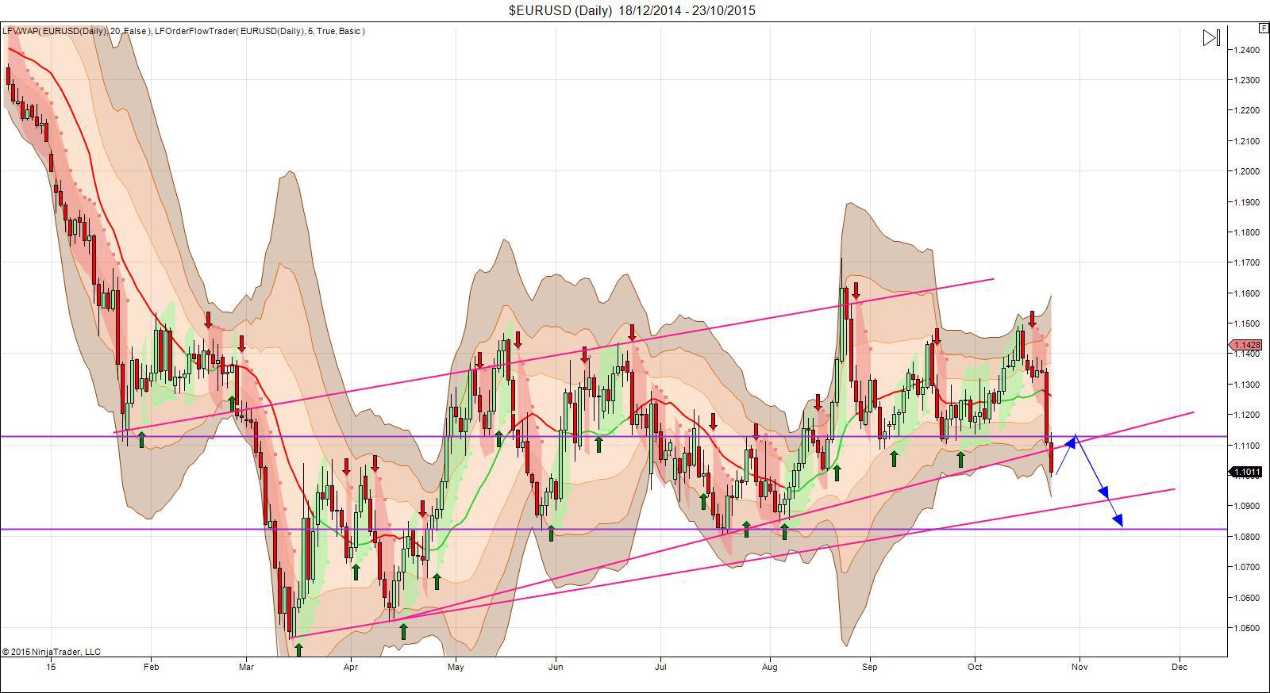Image resolution: width=1270 pixels, height=693 pixels.
Task: Click the 1.0800 price axis label
Action: (1249, 537)
